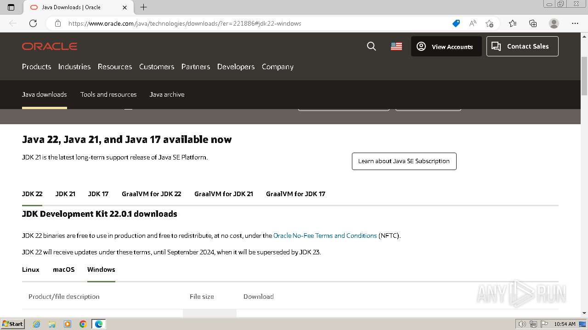
Task: Select the Windows downloads tab
Action: click(x=101, y=269)
